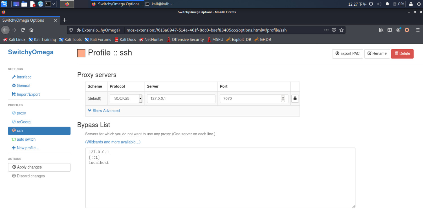Open the SOCKS5 protocol dropdown
Viewport: 423px width, 211px height.
(126, 99)
